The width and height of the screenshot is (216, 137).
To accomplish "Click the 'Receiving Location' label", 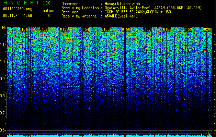I will [x=80, y=8].
